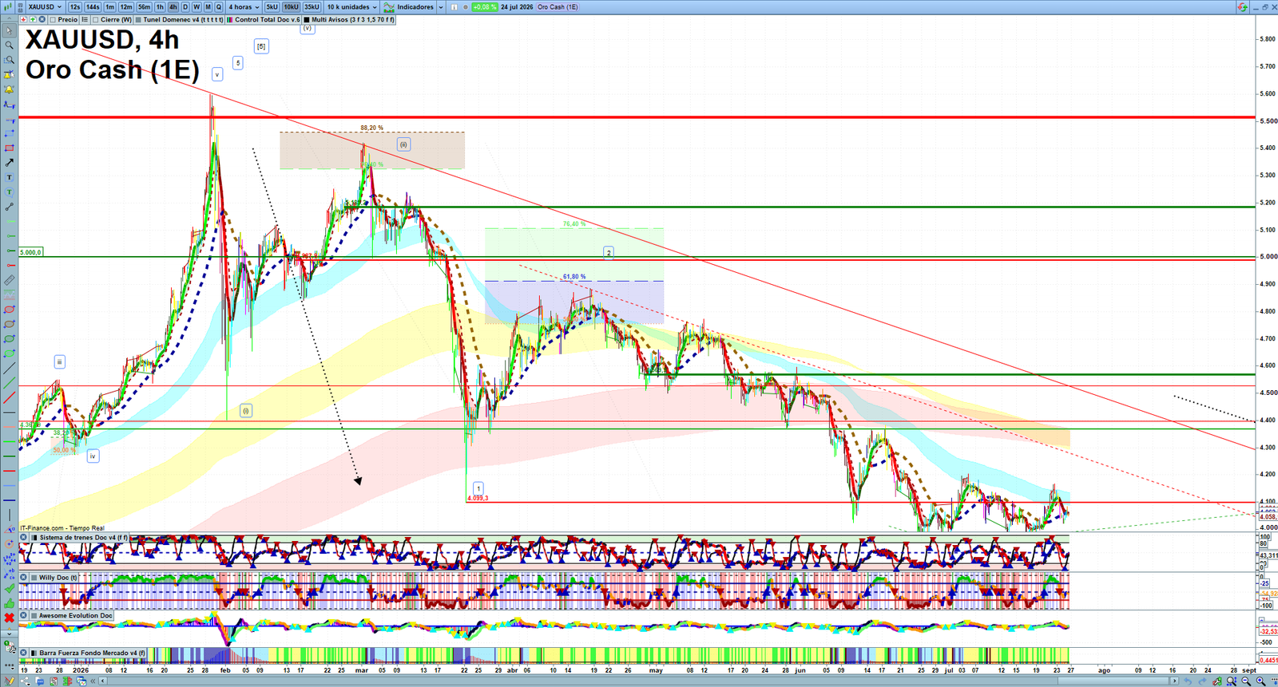Viewport: 1278px width, 687px height.
Task: Click the Sistema de trenes color swatch
Action: click(34, 537)
